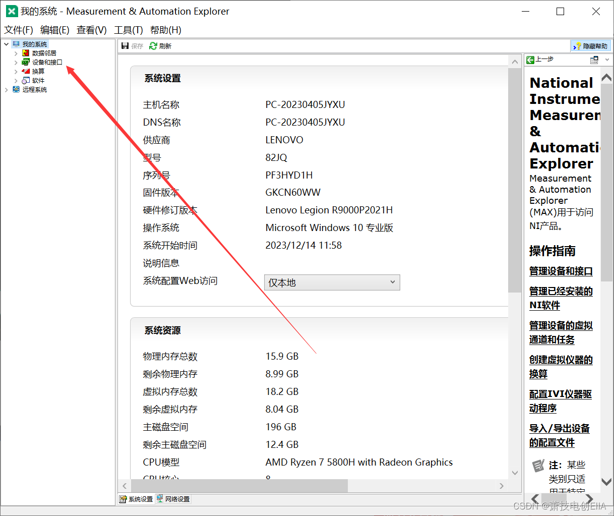
Task: Click the 虚拟内存总数 value 18.2 GB
Action: [x=282, y=392]
